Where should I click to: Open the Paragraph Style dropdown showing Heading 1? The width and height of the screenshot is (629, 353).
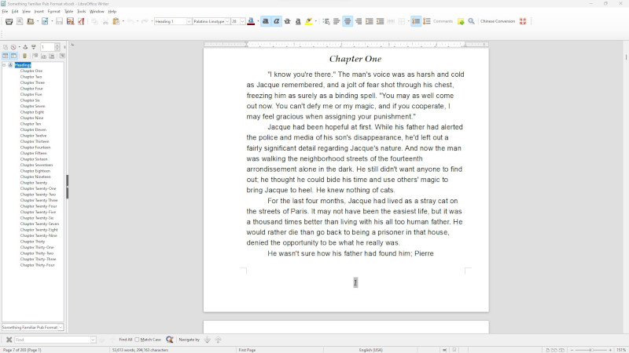tap(189, 21)
